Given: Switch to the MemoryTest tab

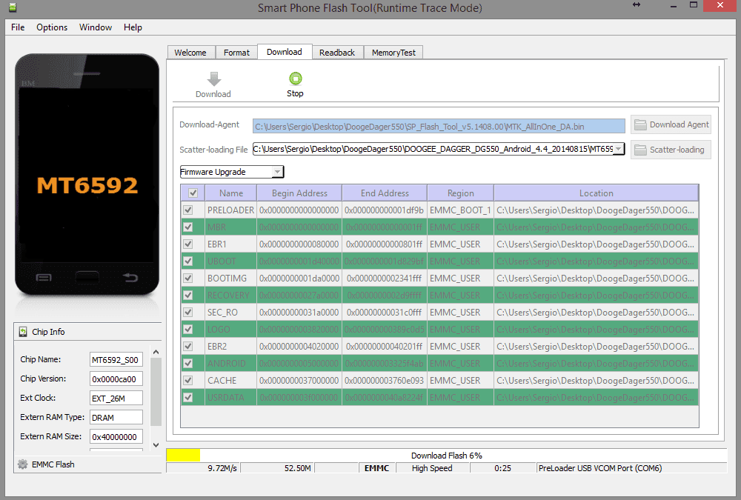Looking at the screenshot, I should pyautogui.click(x=393, y=53).
